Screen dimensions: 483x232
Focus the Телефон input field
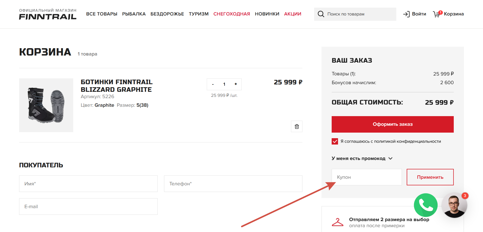233,184
